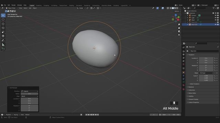Select the Measure tool
The image size is (220, 123).
pos(3,45)
